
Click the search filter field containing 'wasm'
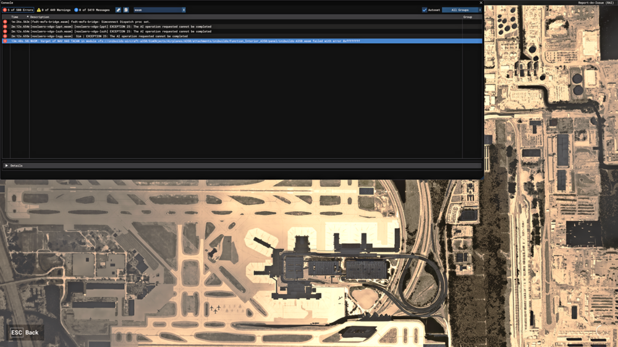[x=156, y=10]
